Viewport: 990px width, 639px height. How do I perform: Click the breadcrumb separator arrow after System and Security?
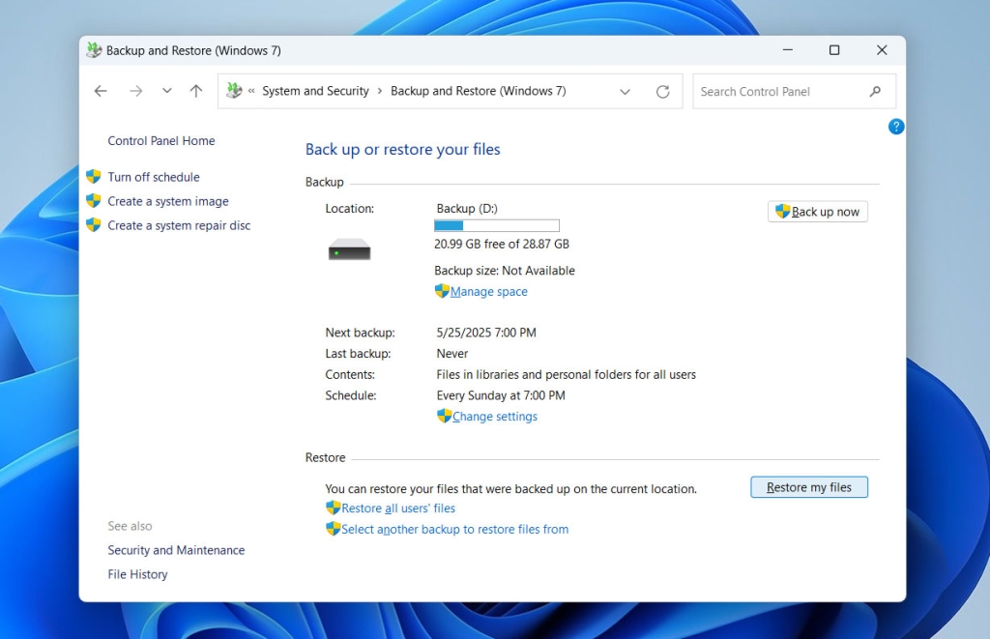(379, 91)
